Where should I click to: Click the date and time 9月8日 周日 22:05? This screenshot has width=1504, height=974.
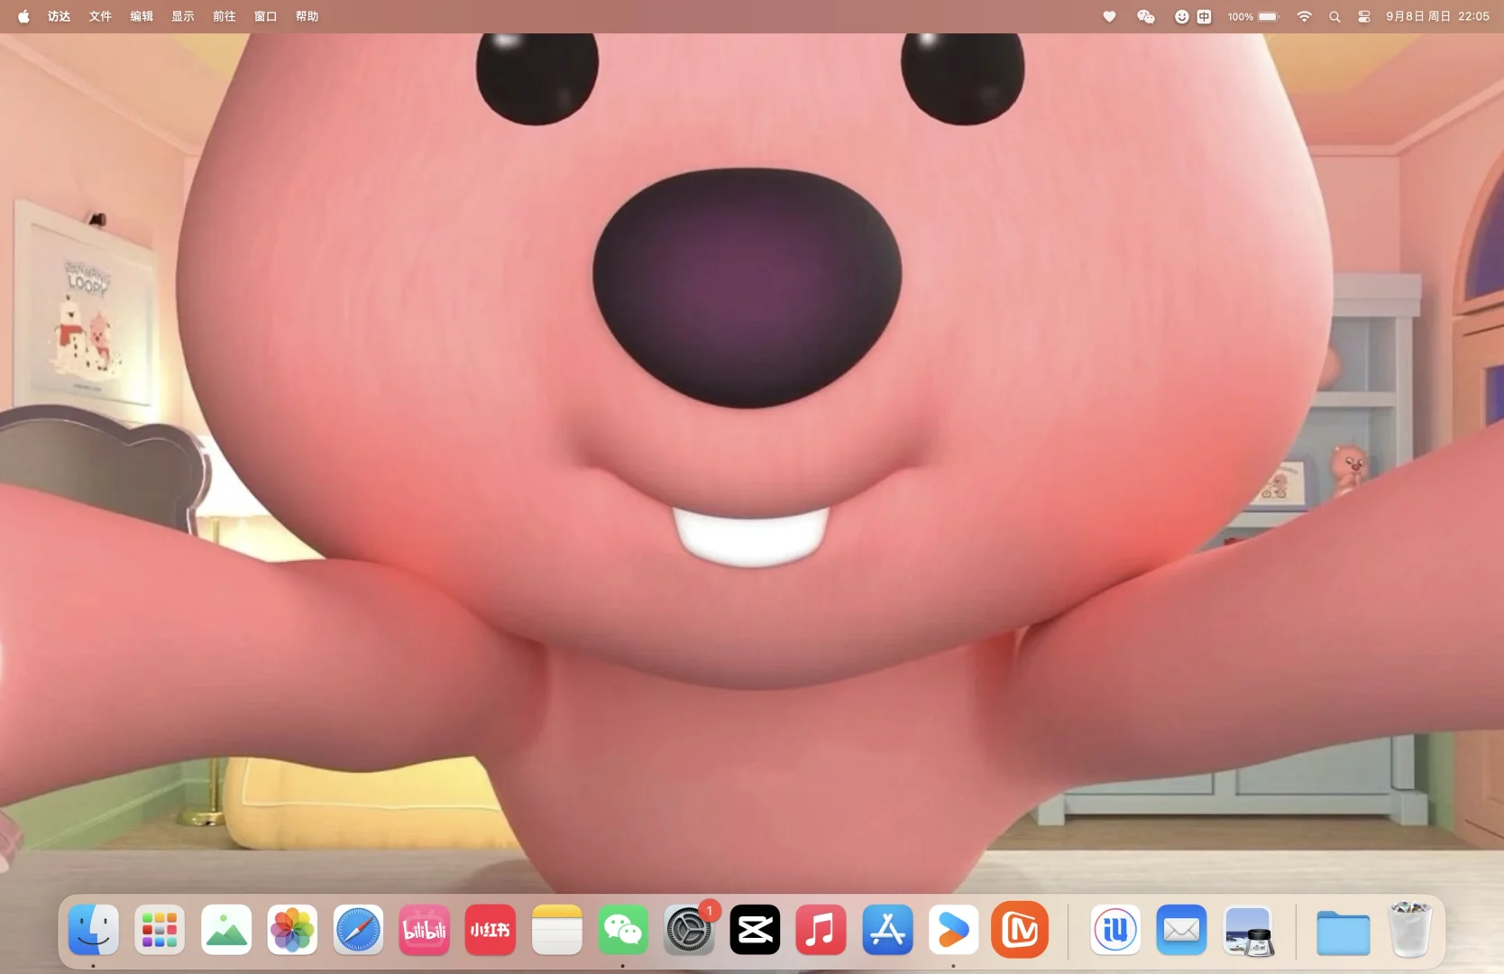(1437, 16)
